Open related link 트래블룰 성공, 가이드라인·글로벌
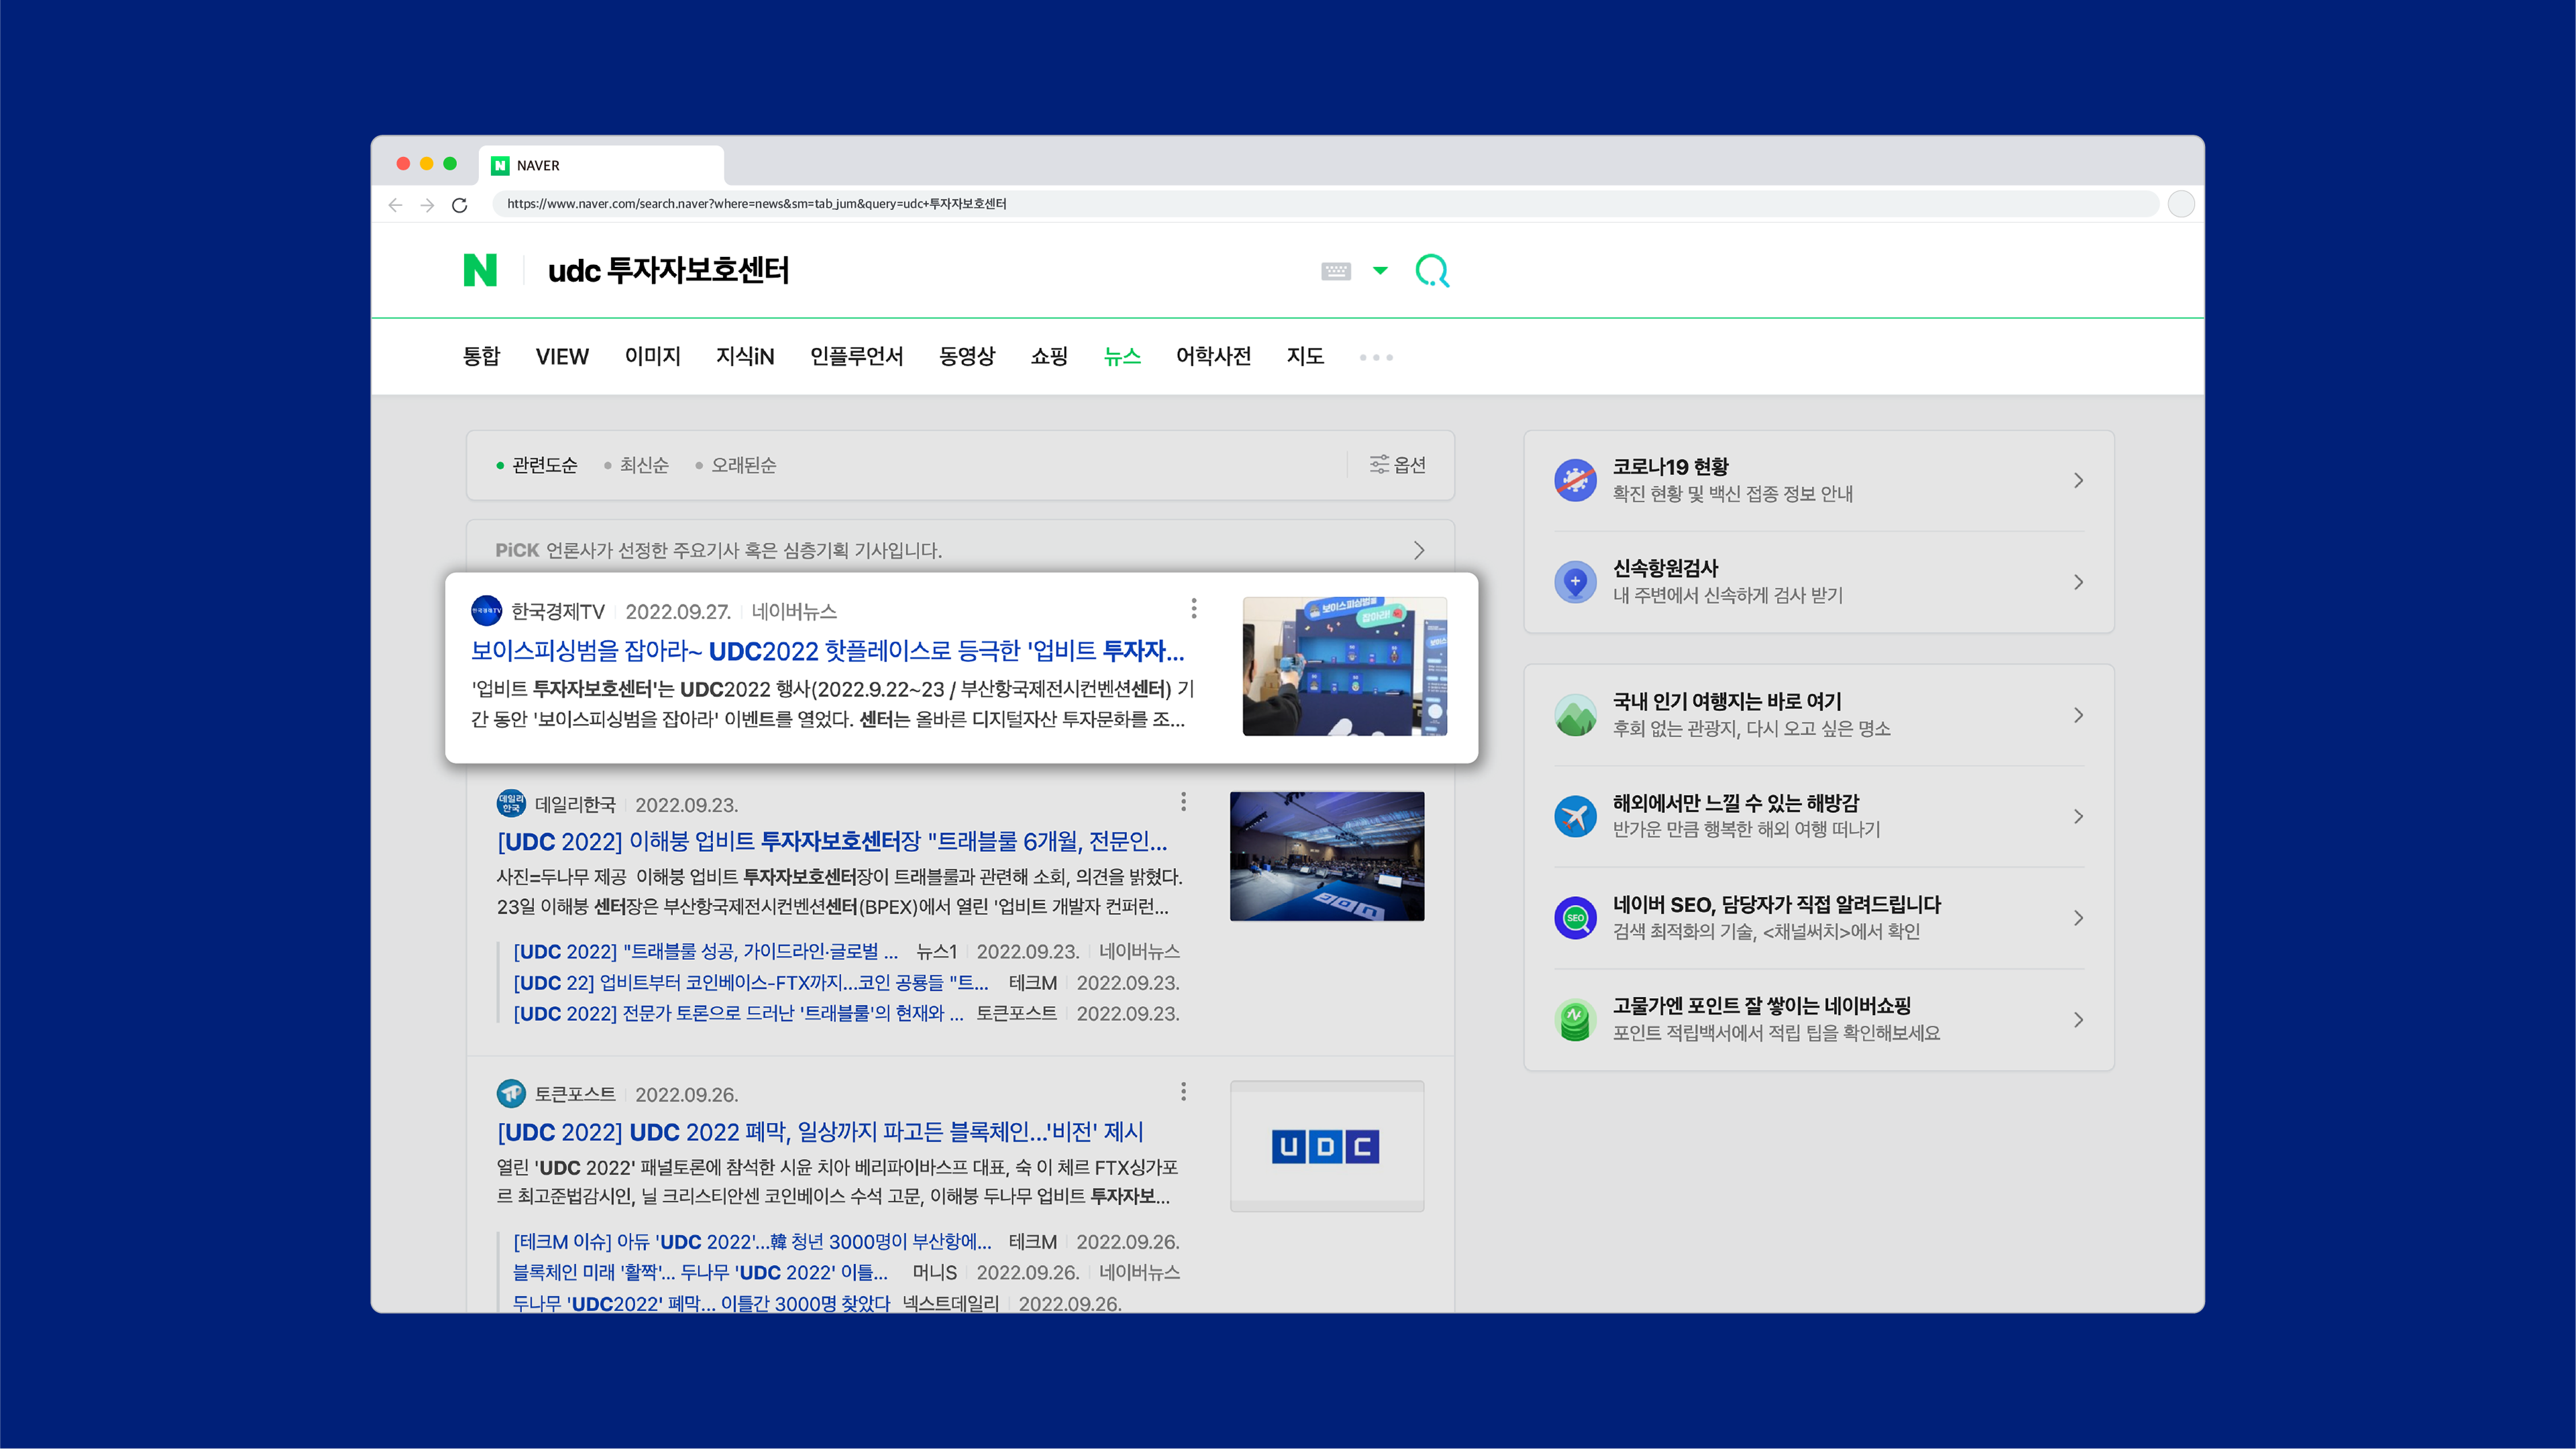The height and width of the screenshot is (1449, 2576). click(x=705, y=951)
